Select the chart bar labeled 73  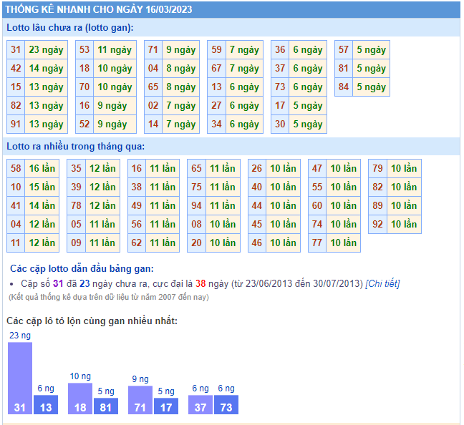[x=226, y=405]
